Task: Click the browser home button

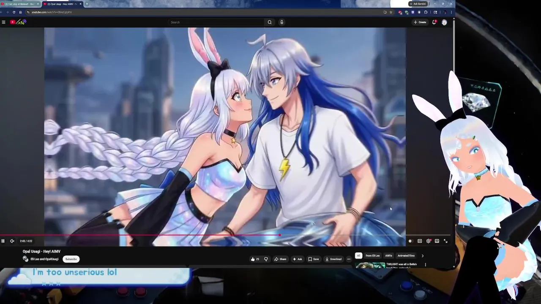Action: (20, 12)
